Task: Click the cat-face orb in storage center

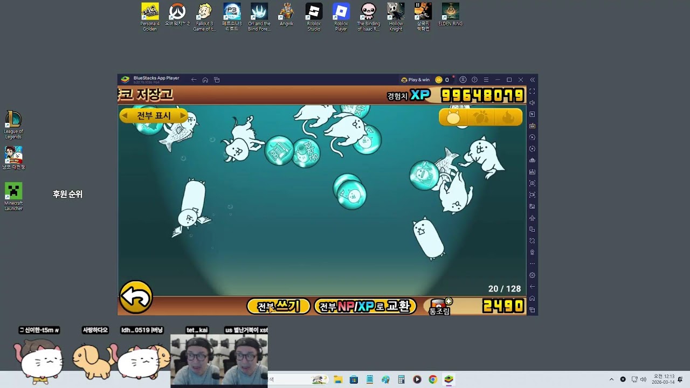Action: (353, 194)
